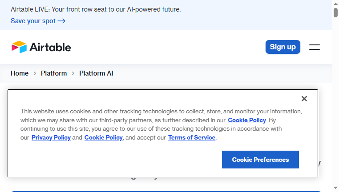
Task: Click the Sign up button
Action: point(283,47)
